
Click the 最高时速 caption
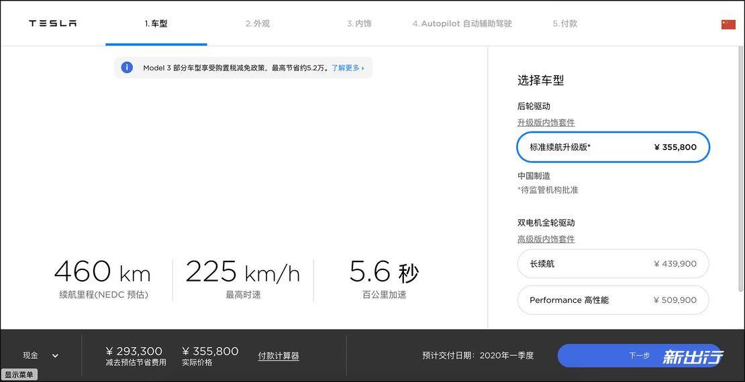pos(243,295)
